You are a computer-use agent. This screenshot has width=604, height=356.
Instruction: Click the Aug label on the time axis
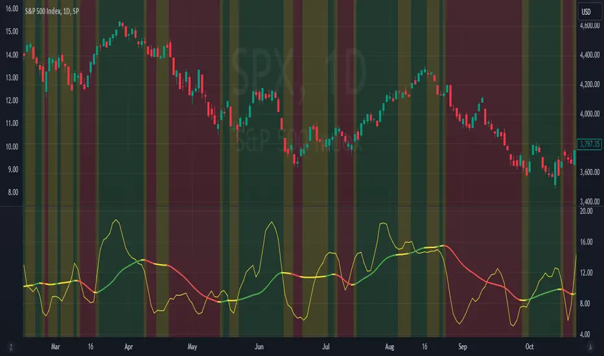pyautogui.click(x=389, y=347)
